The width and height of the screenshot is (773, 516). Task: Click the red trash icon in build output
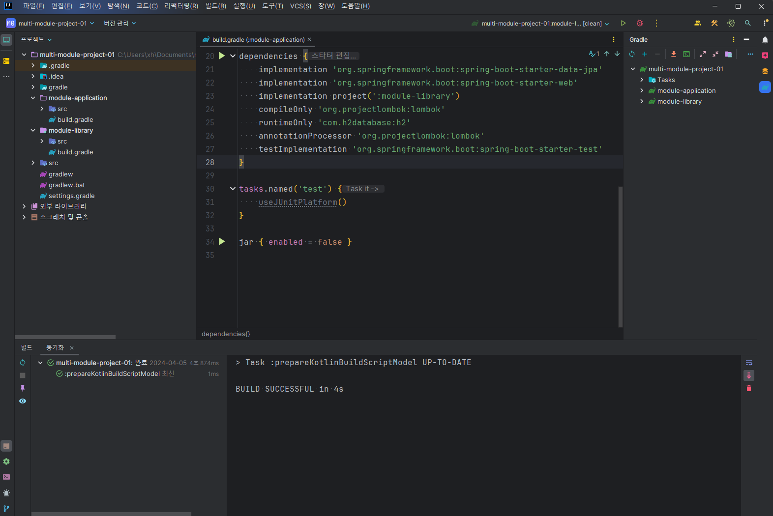click(749, 388)
